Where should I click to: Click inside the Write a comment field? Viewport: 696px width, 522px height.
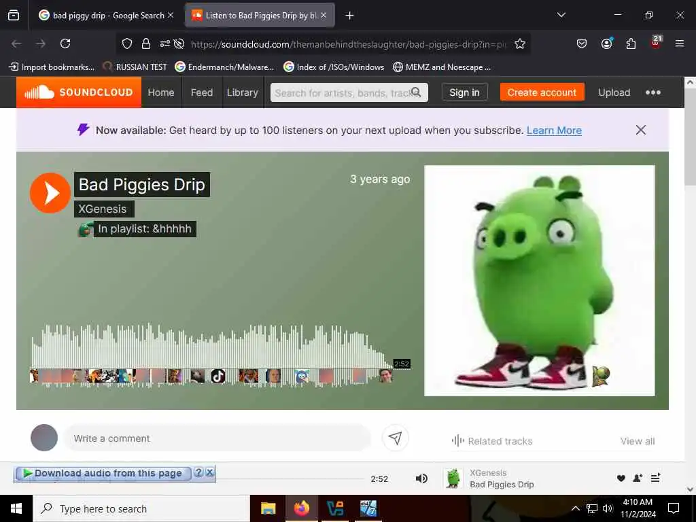(x=217, y=438)
